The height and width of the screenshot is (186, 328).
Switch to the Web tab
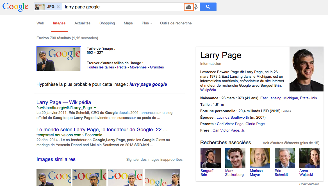(40, 23)
